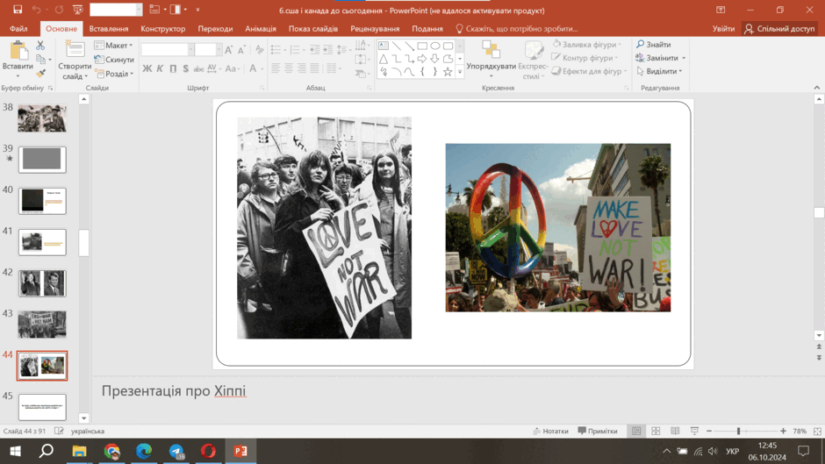Open Спільний доступ sharing

(779, 28)
